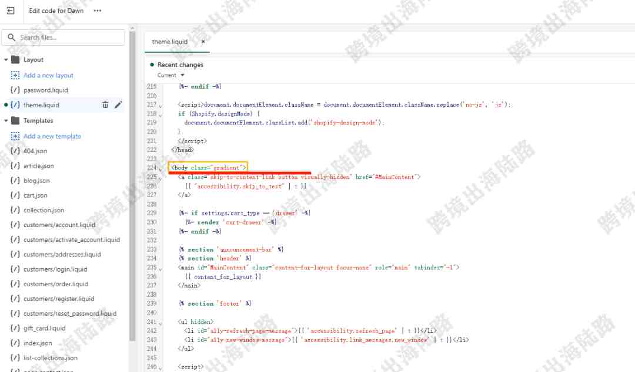Image resolution: width=635 pixels, height=372 pixels.
Task: Open list-collections.json template file
Action: tap(50, 358)
